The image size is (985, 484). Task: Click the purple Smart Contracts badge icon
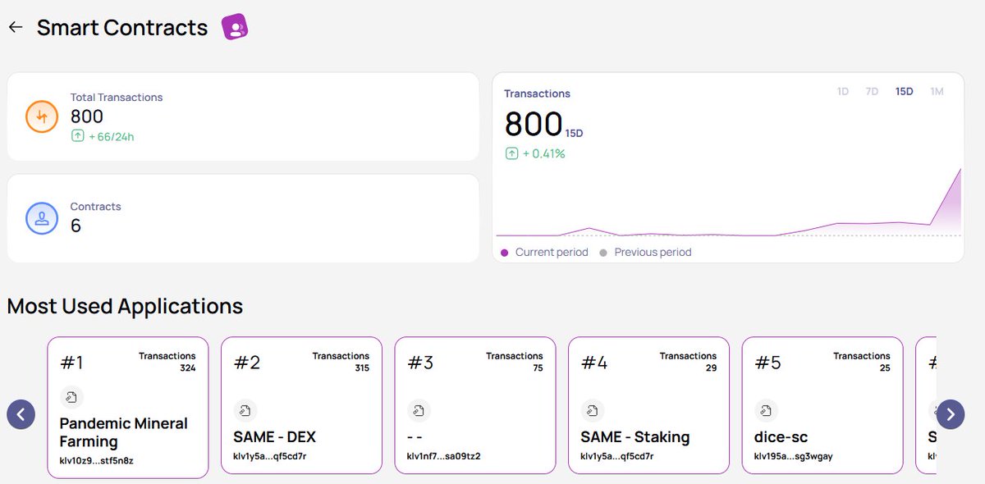pos(235,27)
